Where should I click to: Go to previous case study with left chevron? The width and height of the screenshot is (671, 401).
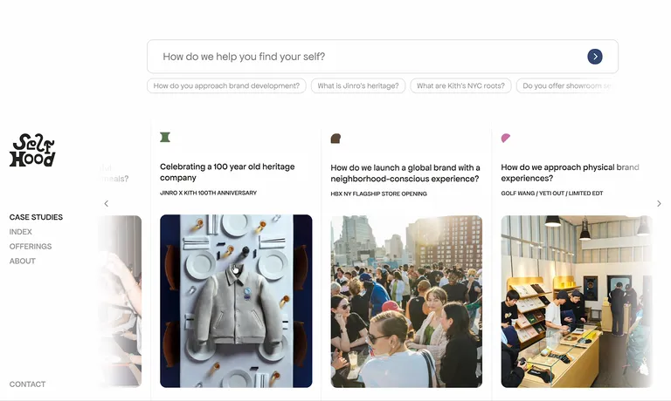pos(106,204)
